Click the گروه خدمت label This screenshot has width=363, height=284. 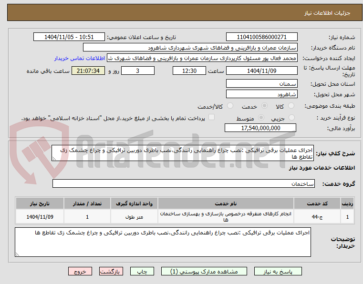339,184
